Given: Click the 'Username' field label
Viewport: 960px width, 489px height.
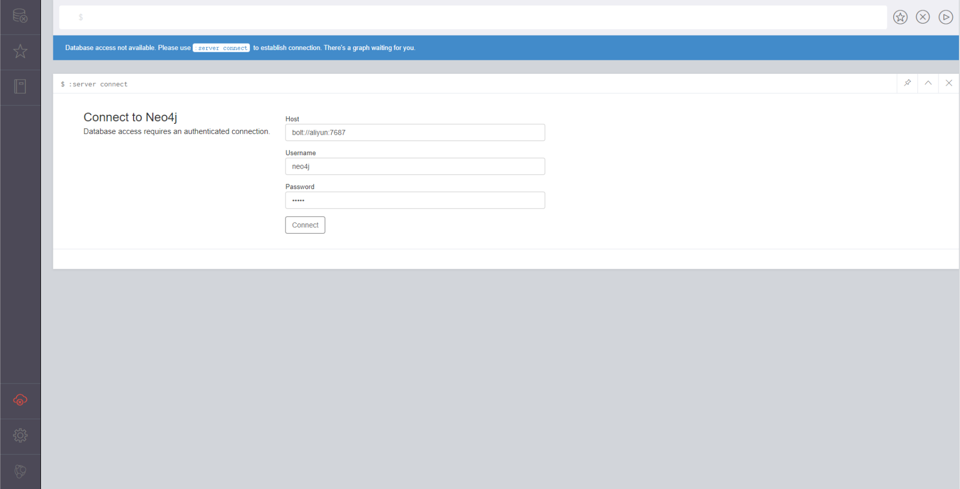Looking at the screenshot, I should pos(301,153).
